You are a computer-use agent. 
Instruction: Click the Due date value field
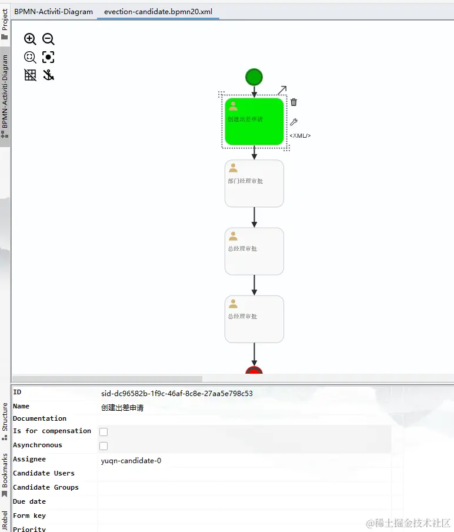point(244,503)
